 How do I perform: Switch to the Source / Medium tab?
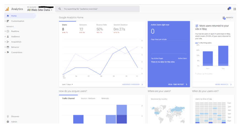pos(88,98)
